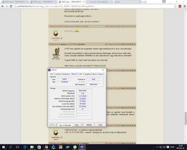
Task: Close the first RAM topic browser tab
Action: (x=27, y=2)
